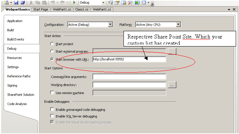Open the Debug solution configuration dropdown

click(x=103, y=3)
